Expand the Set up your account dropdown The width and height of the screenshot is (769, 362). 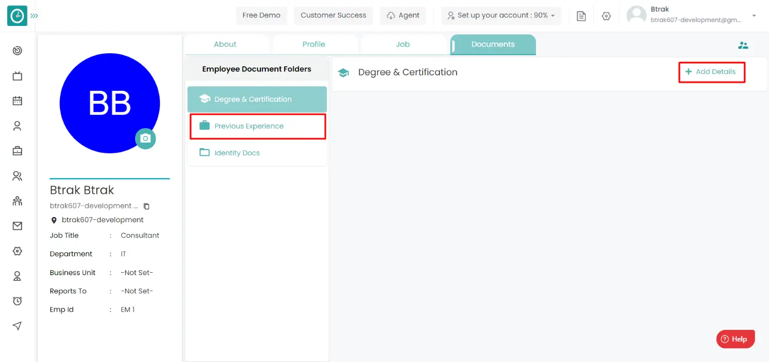(501, 15)
